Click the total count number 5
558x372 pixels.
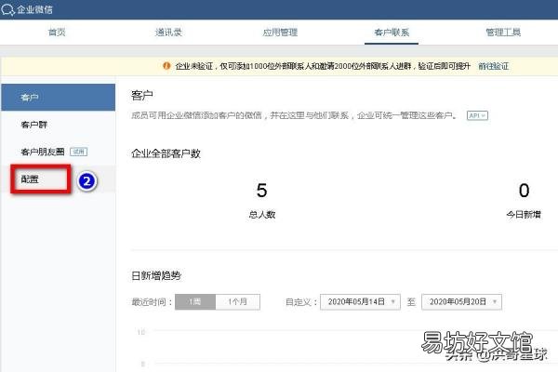(261, 190)
